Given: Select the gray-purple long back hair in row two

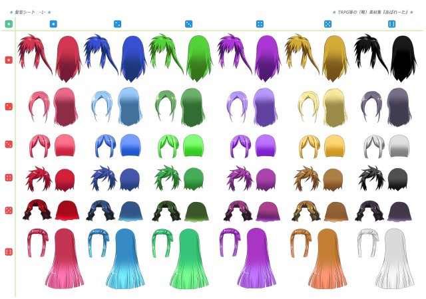Looking at the screenshot, I should point(399,108).
